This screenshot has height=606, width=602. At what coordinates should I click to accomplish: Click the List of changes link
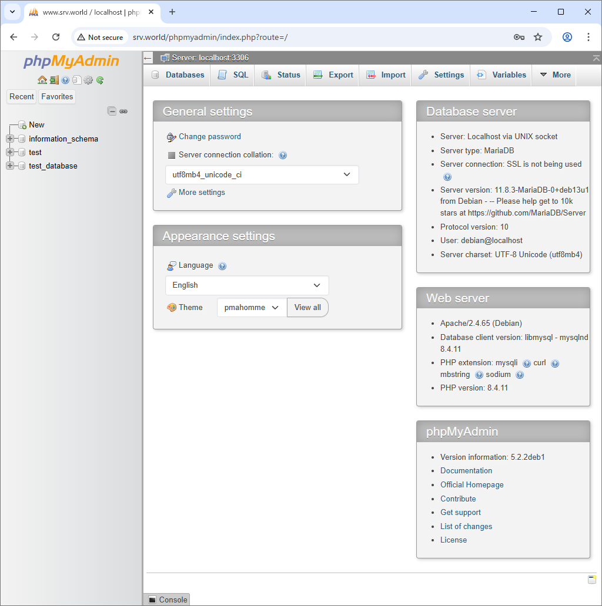(466, 526)
